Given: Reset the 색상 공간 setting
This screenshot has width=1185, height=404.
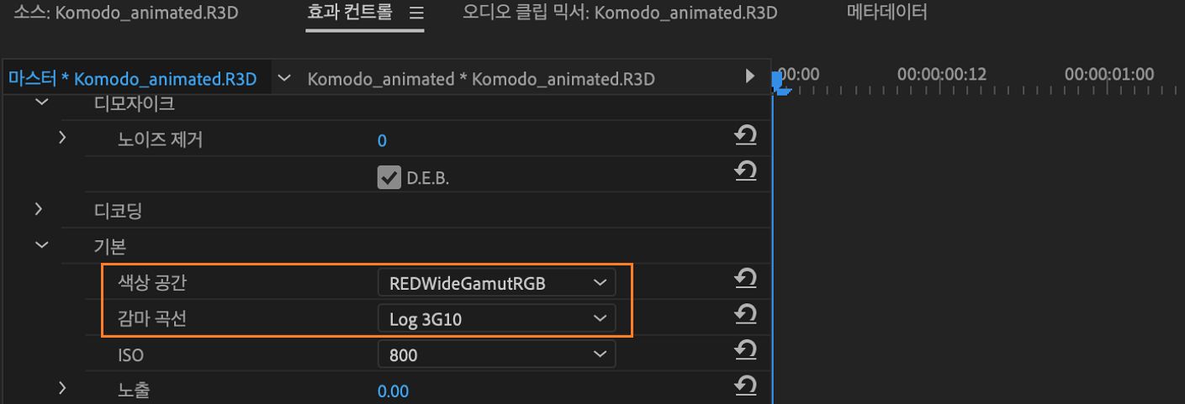Looking at the screenshot, I should point(745,278).
